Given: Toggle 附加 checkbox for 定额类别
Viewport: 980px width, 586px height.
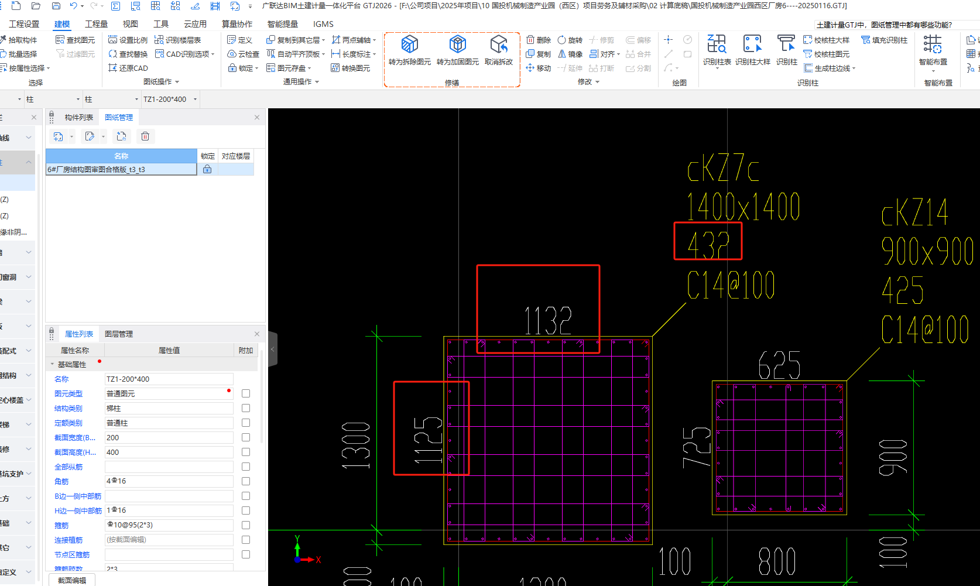Looking at the screenshot, I should click(x=246, y=423).
